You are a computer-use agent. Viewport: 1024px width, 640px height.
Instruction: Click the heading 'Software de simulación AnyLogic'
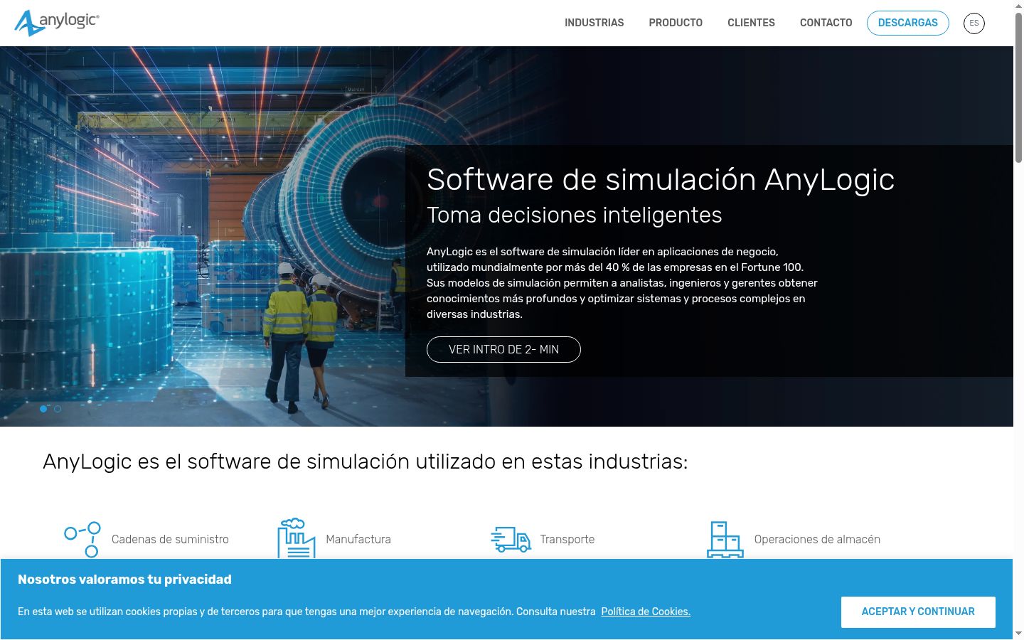coord(661,179)
